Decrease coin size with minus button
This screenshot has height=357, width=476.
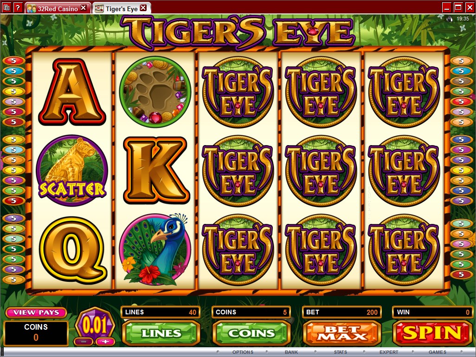pyautogui.click(x=84, y=342)
